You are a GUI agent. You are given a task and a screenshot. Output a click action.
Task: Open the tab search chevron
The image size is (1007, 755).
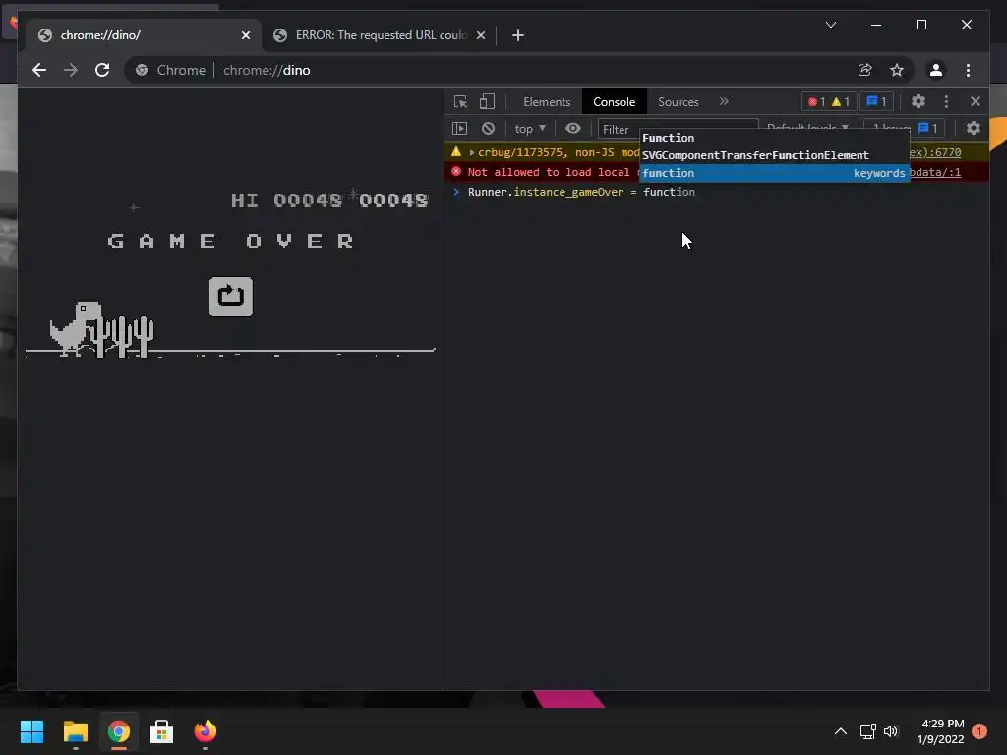831,25
